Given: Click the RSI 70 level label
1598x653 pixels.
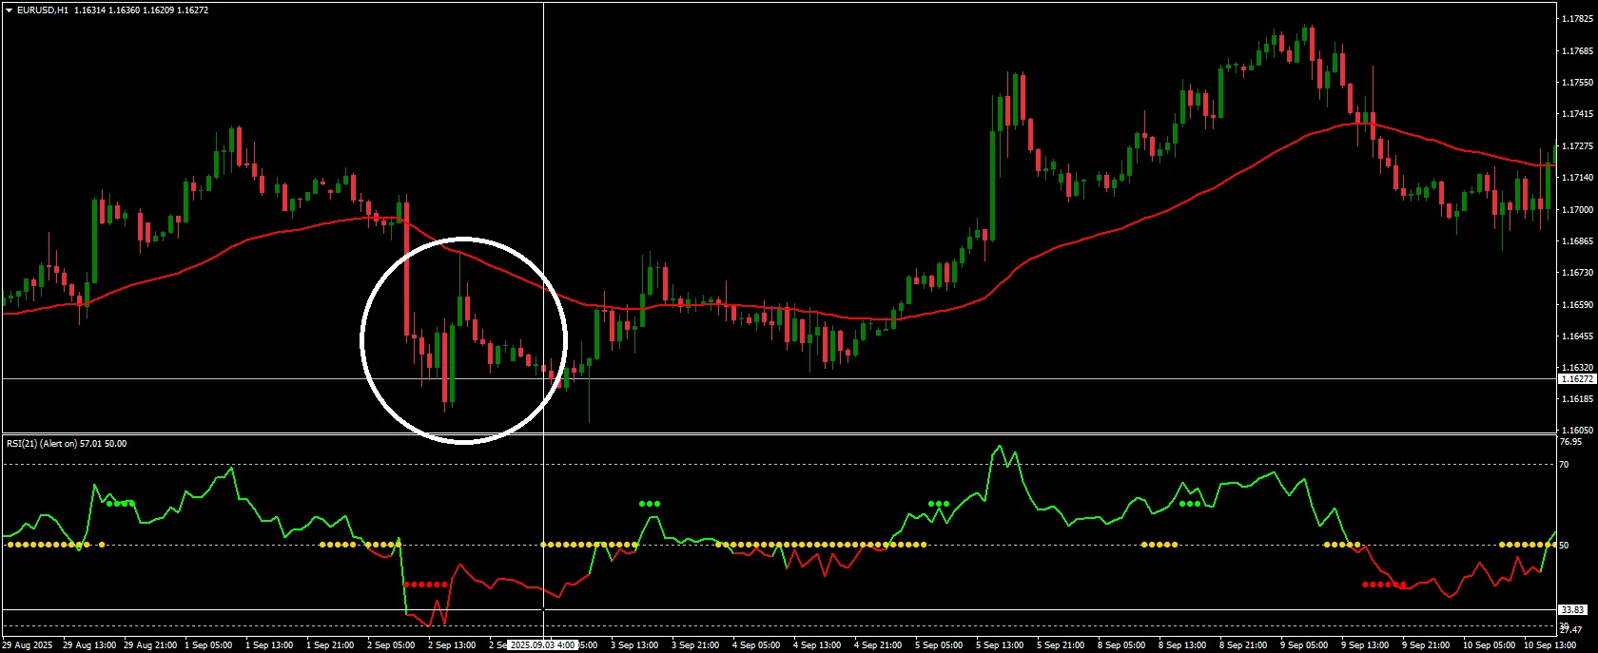Looking at the screenshot, I should click(x=1565, y=465).
